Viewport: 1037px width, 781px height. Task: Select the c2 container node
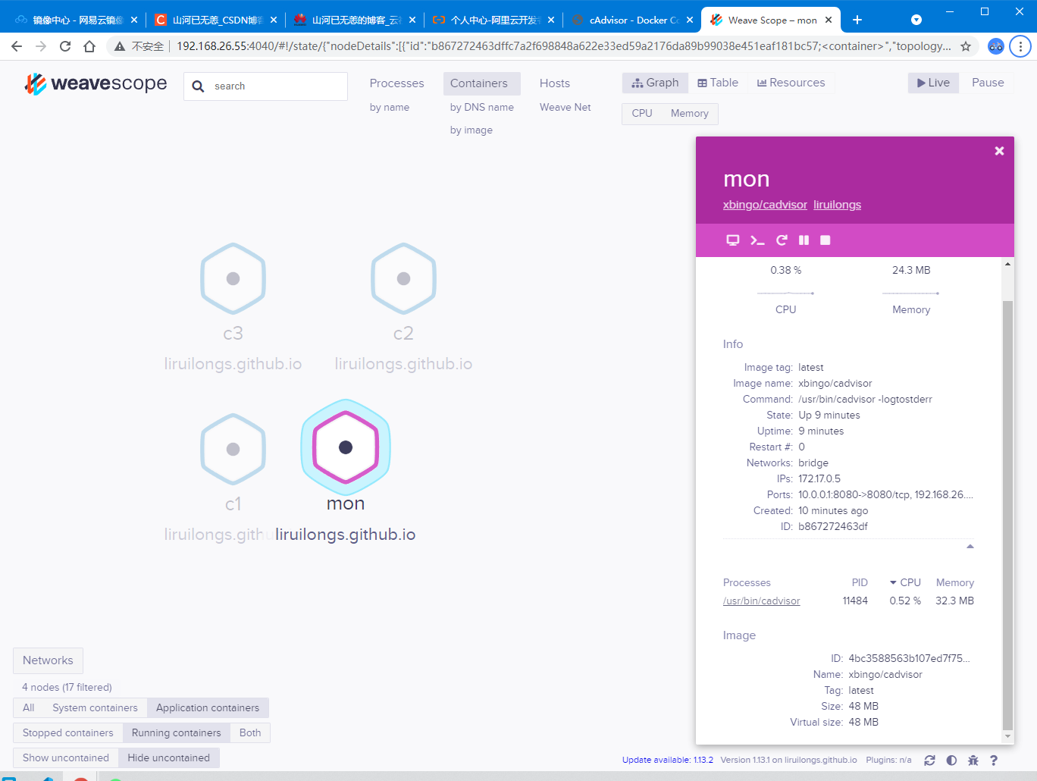coord(403,278)
